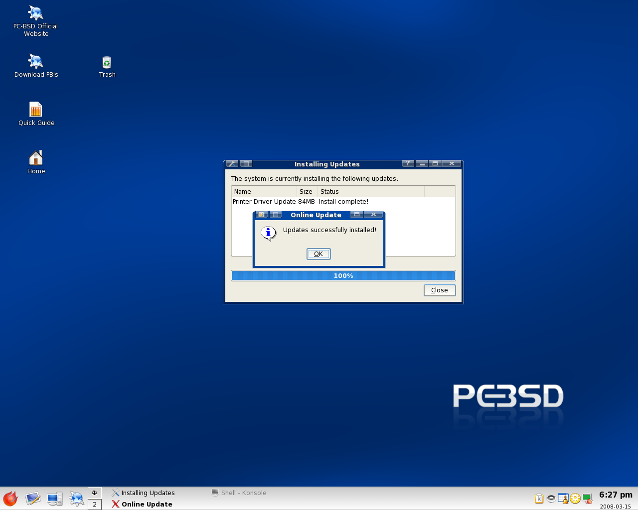638x510 pixels.
Task: Close the Online Update dialog via X
Action: [373, 215]
